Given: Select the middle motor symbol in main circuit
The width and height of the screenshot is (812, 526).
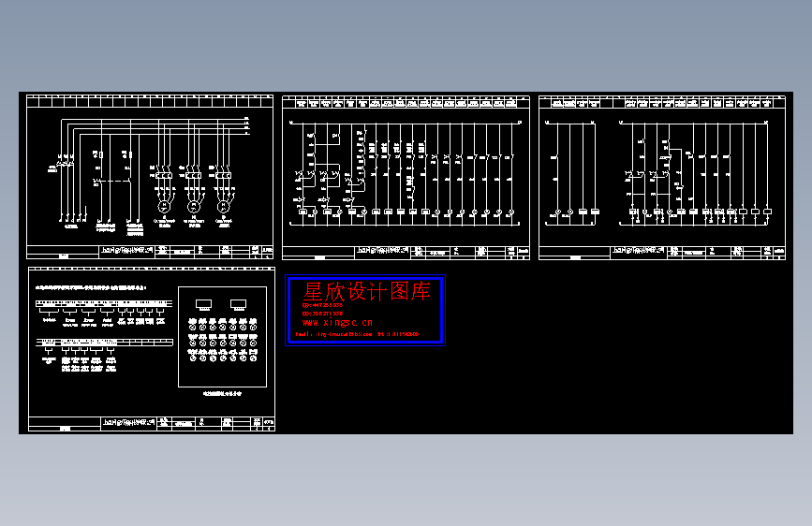Looking at the screenshot, I should coord(194,206).
